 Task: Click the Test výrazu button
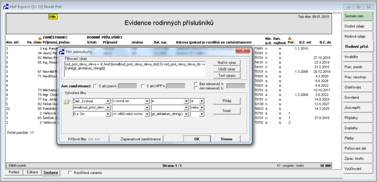[x=227, y=76]
